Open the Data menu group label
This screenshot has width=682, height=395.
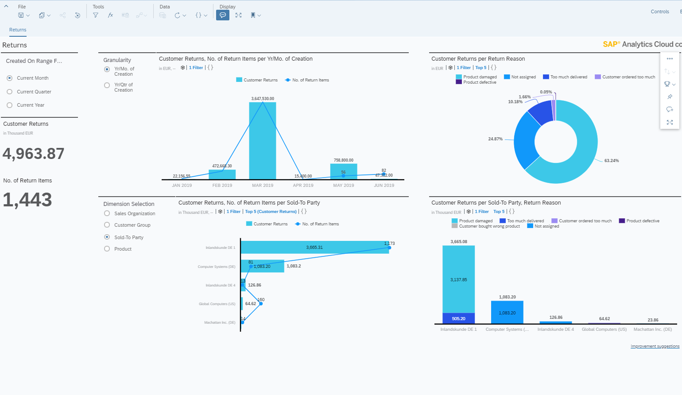pyautogui.click(x=165, y=7)
